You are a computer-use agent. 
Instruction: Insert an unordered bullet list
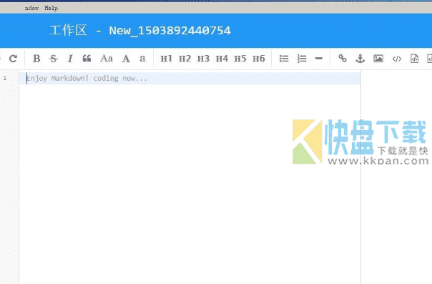click(x=284, y=59)
